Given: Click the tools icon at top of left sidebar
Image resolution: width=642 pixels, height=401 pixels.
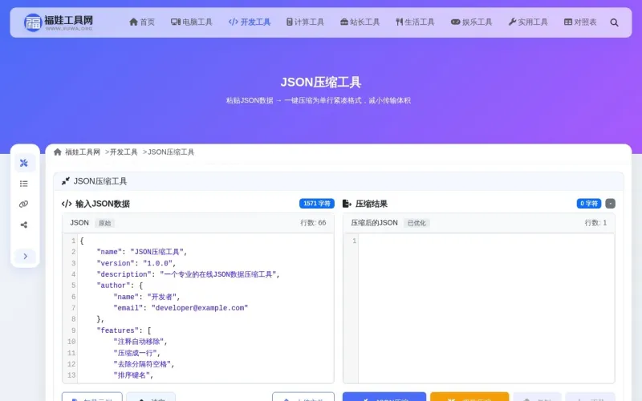Looking at the screenshot, I should (x=24, y=163).
